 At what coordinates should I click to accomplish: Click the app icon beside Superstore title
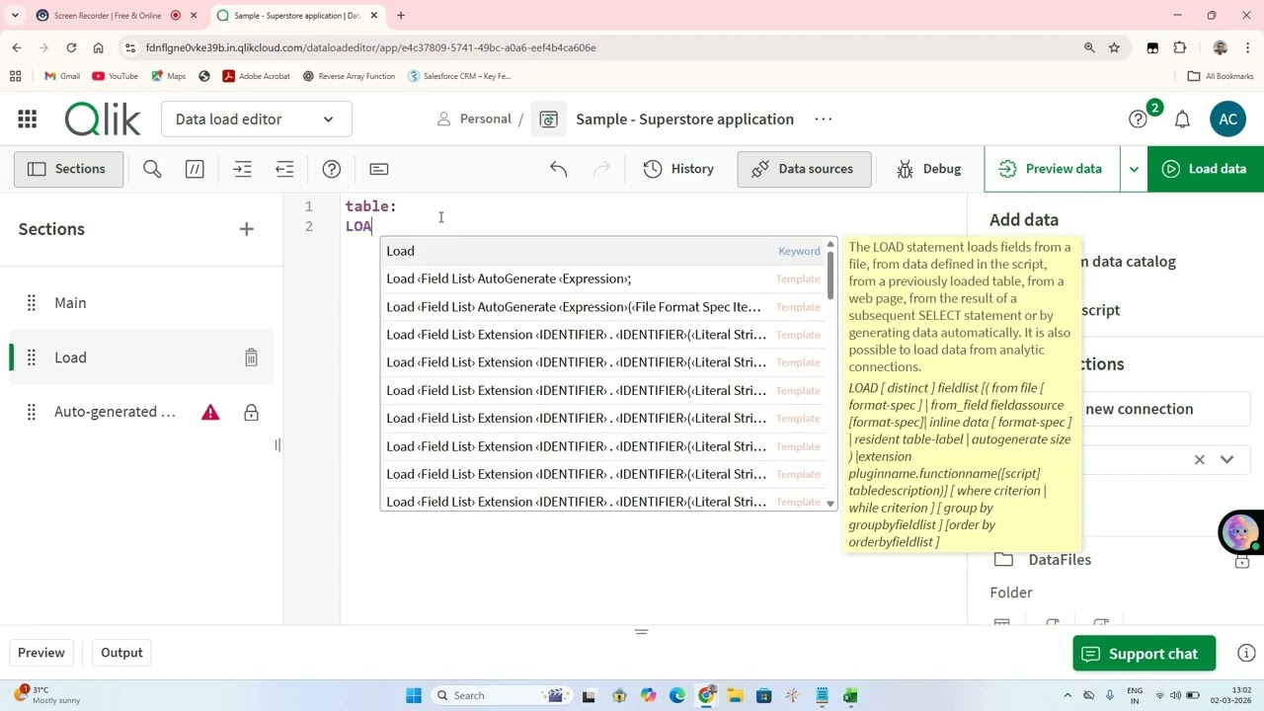tap(549, 119)
